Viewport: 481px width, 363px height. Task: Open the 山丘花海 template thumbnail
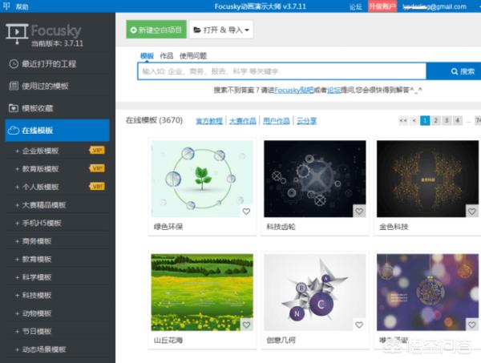[x=202, y=292]
